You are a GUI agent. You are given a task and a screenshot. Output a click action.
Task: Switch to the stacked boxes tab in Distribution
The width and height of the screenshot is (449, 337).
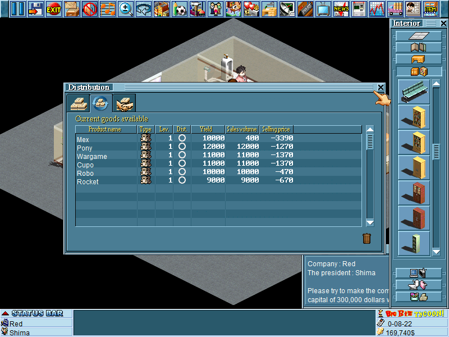[79, 103]
